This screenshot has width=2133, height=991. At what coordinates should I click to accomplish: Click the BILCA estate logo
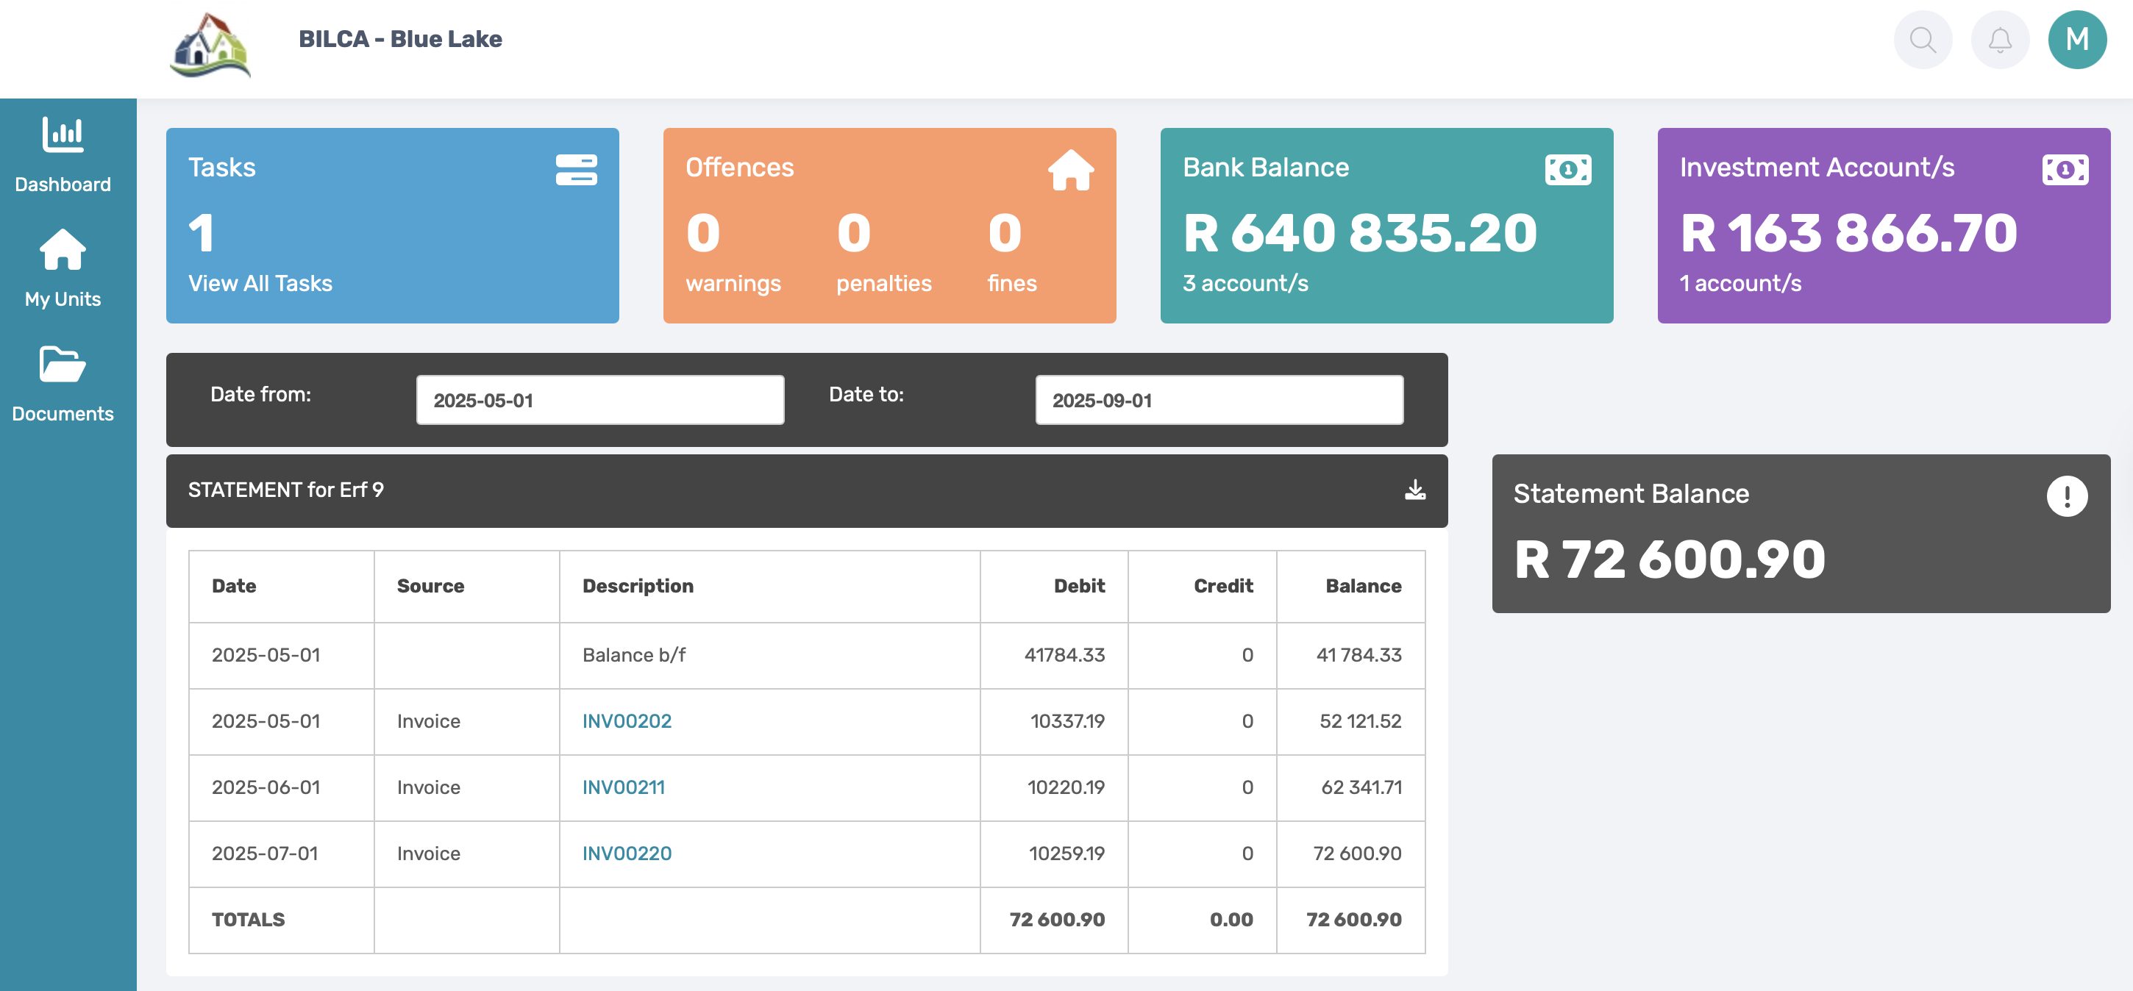pyautogui.click(x=210, y=46)
